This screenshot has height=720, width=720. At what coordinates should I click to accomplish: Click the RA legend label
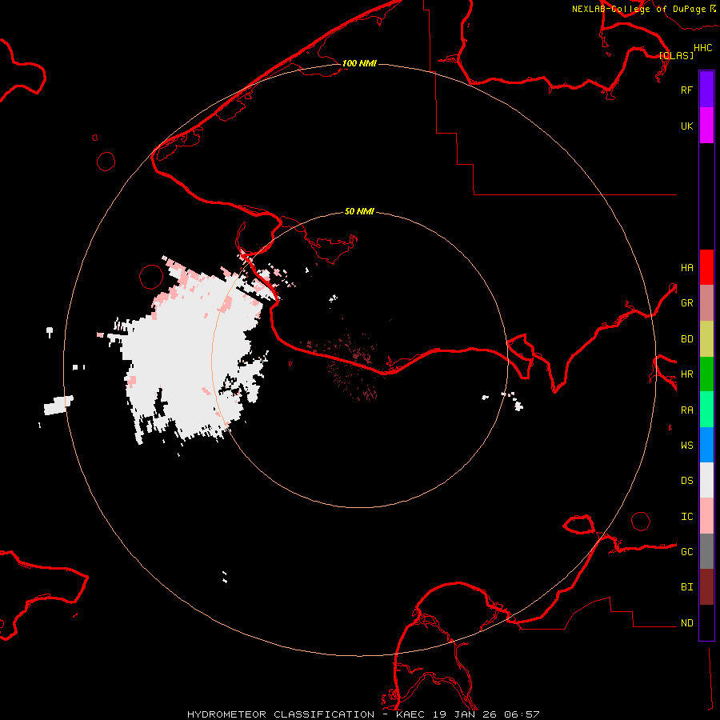click(686, 410)
